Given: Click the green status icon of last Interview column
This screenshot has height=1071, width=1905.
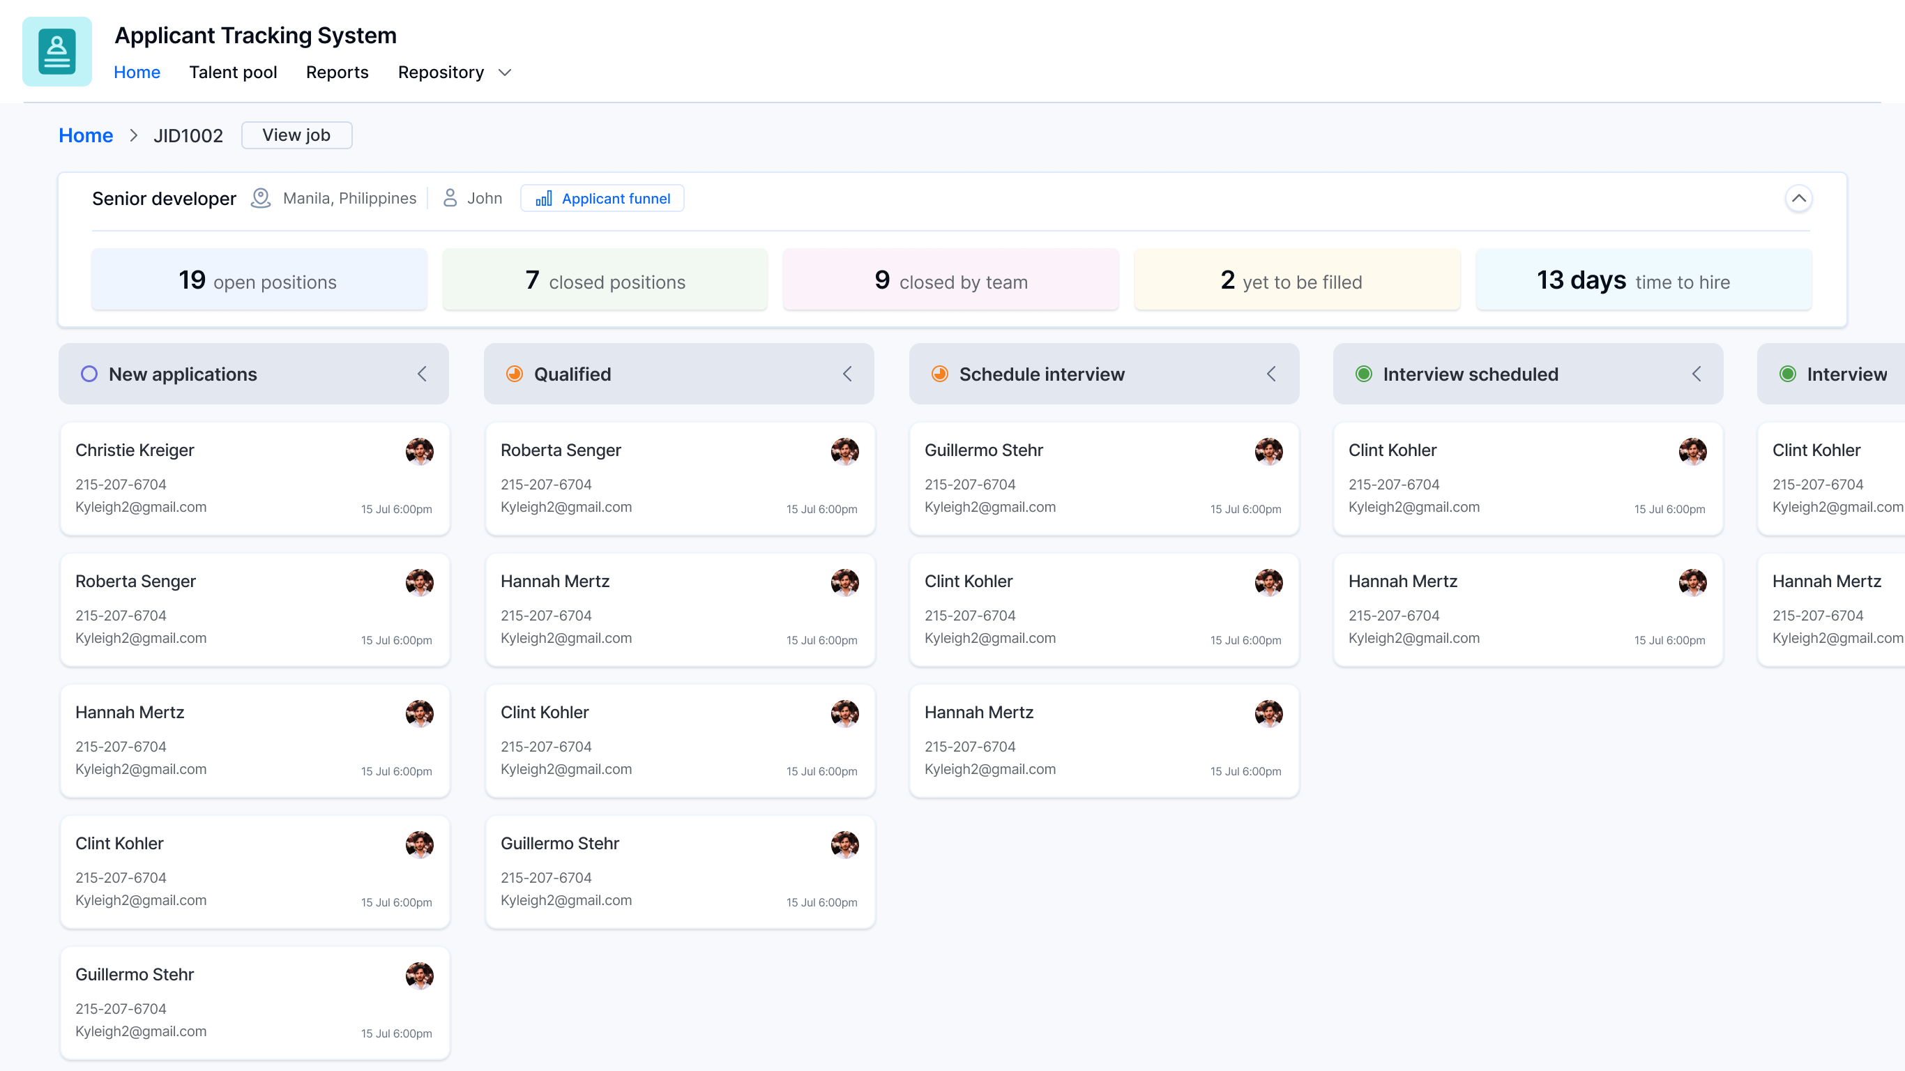Looking at the screenshot, I should [1787, 374].
